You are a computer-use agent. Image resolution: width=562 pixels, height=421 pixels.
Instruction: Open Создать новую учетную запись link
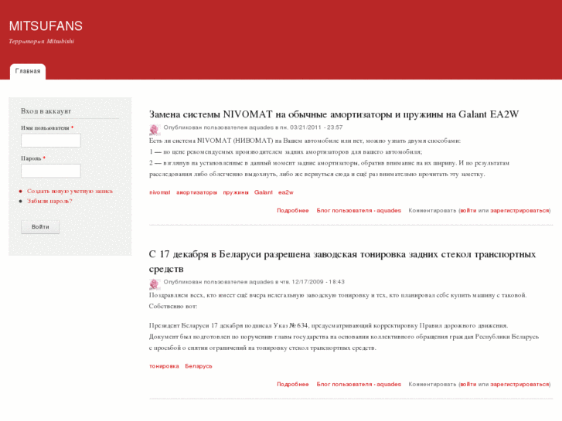70,191
